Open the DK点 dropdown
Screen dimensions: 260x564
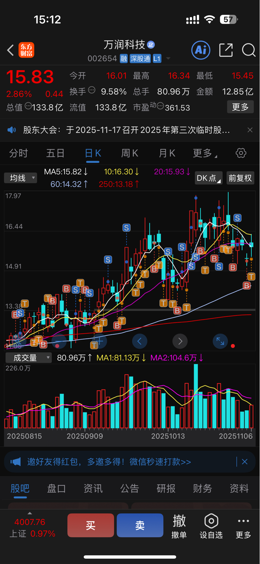(208, 178)
